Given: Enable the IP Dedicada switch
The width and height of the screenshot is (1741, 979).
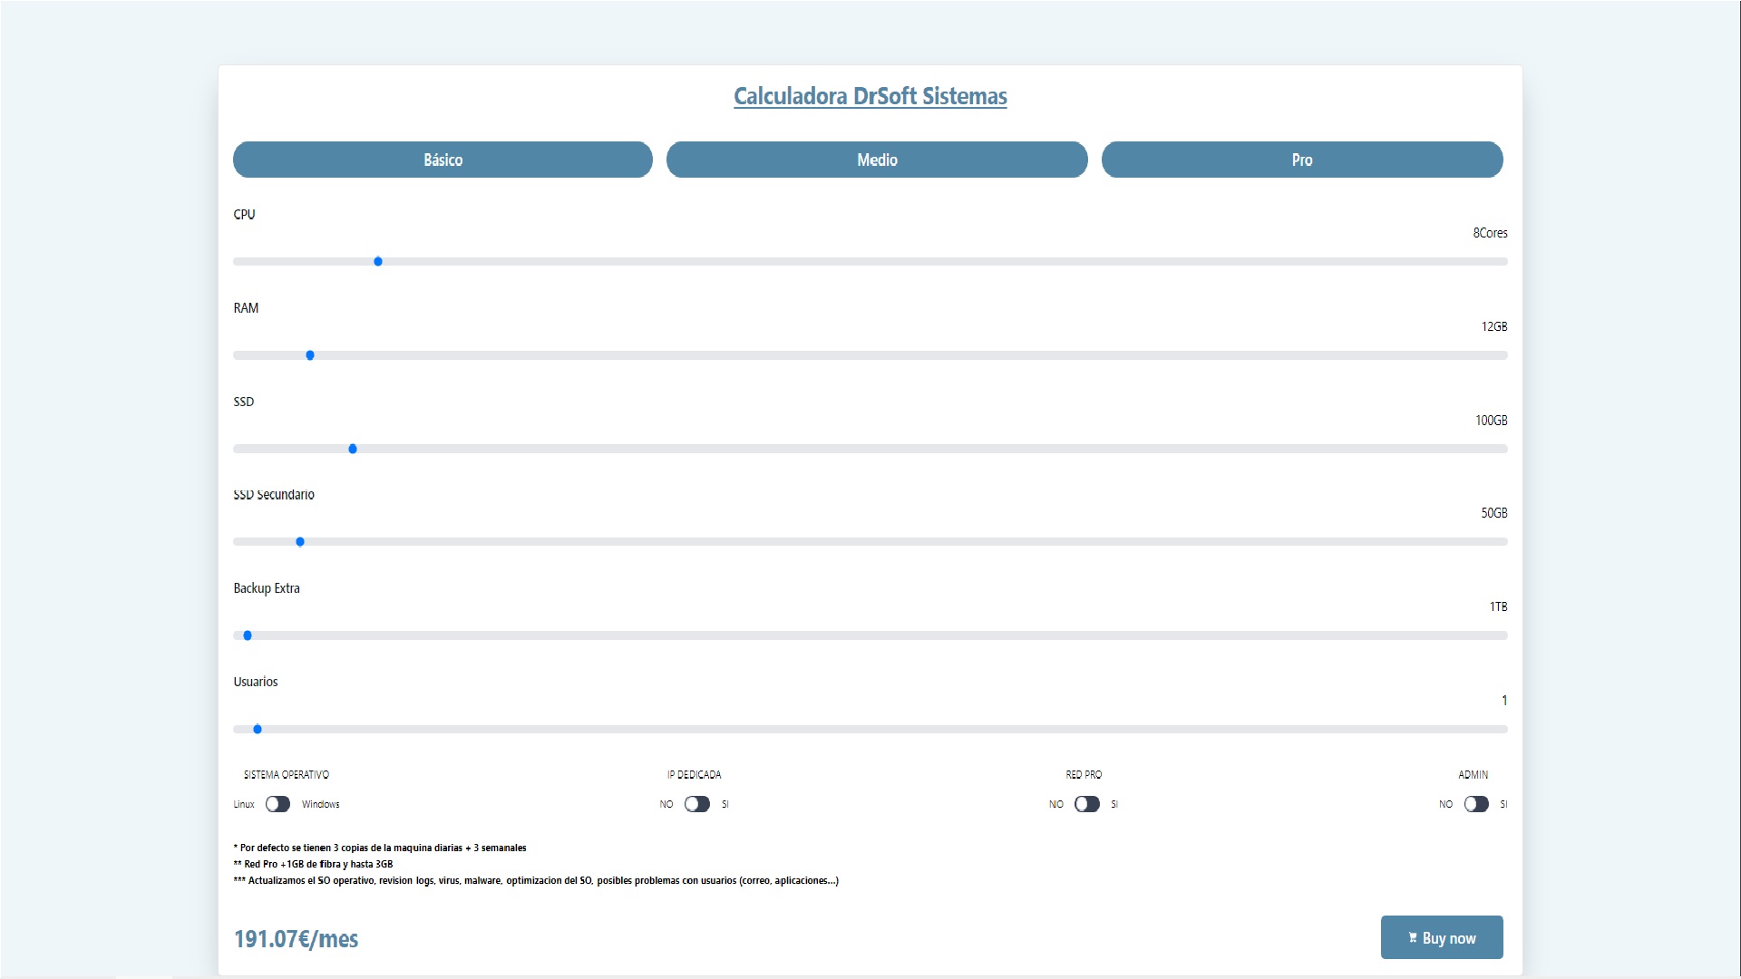Looking at the screenshot, I should [x=696, y=804].
